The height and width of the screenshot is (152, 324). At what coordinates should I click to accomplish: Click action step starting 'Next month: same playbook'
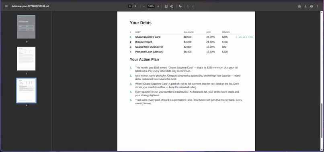point(188,77)
